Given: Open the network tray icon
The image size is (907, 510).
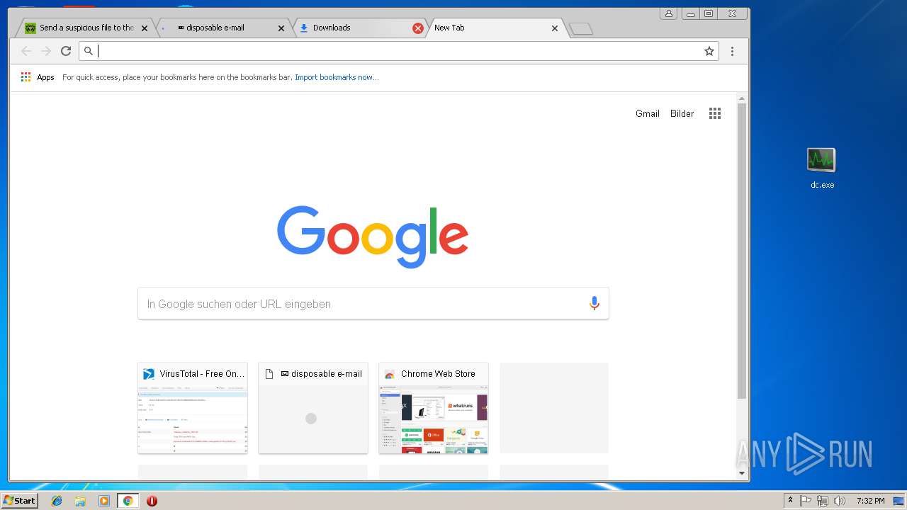Looking at the screenshot, I should [822, 501].
